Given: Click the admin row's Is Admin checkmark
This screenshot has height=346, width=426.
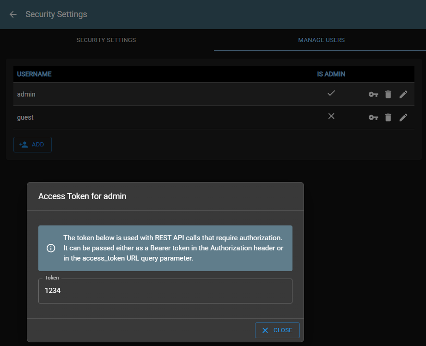Looking at the screenshot, I should click(331, 93).
